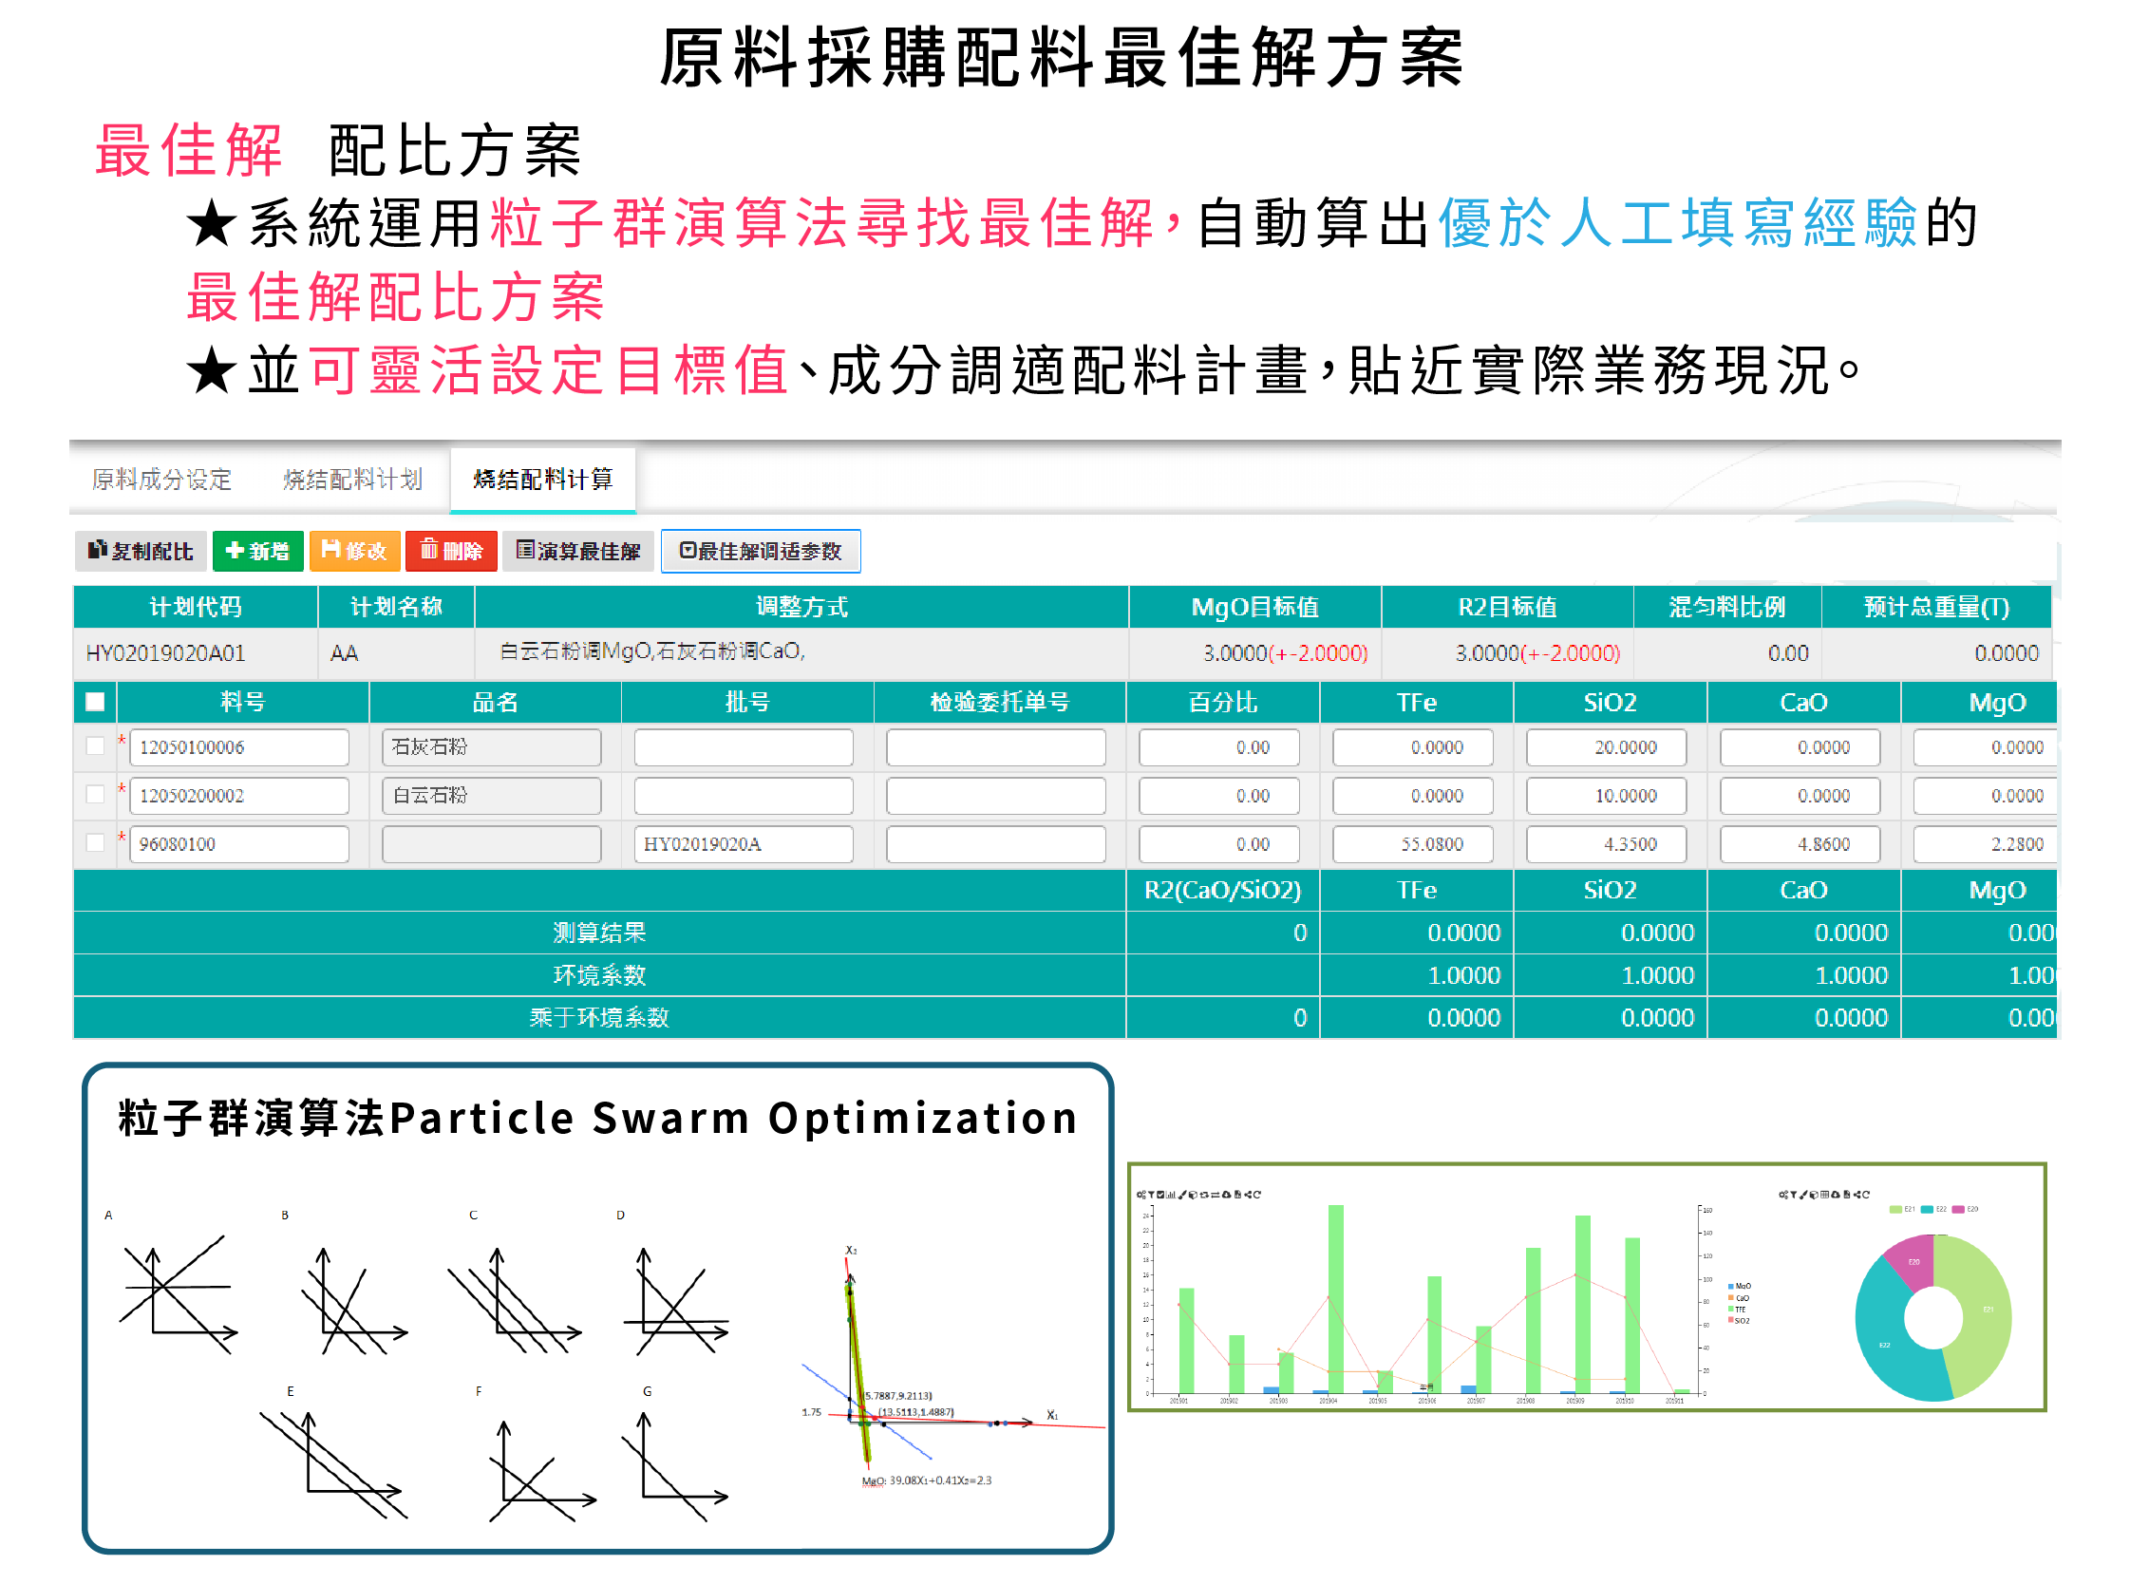The height and width of the screenshot is (1584, 2130).
Task: Open the 原料成分设定 tab
Action: tap(162, 480)
